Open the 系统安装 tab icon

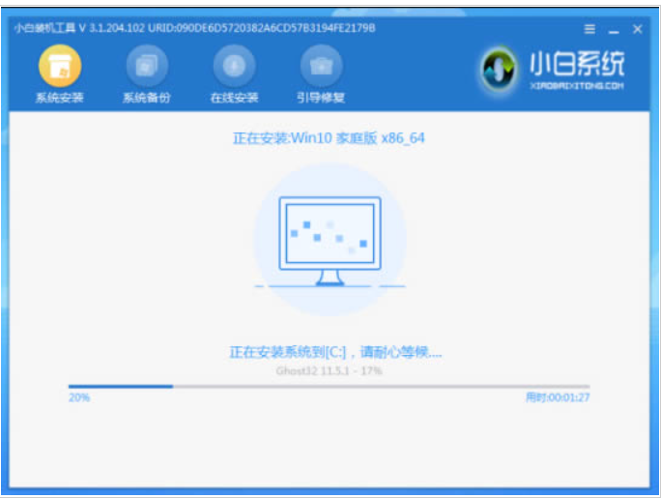pyautogui.click(x=60, y=66)
